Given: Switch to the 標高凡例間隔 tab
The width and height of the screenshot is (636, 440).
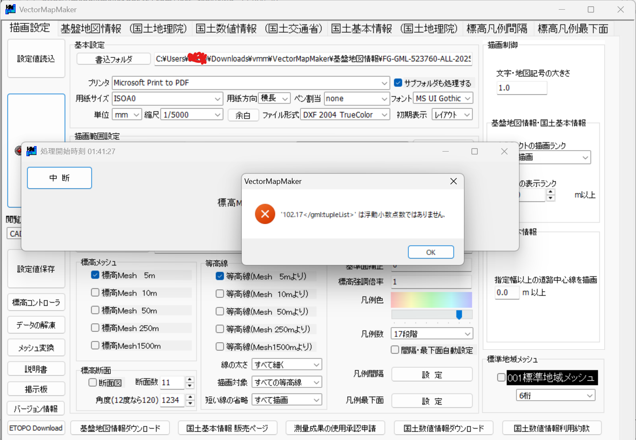Looking at the screenshot, I should 497,29.
